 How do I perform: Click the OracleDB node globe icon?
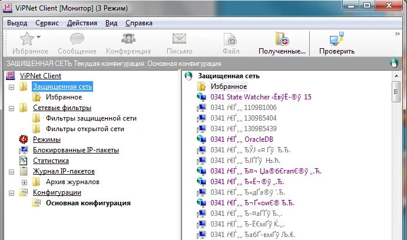click(x=201, y=139)
